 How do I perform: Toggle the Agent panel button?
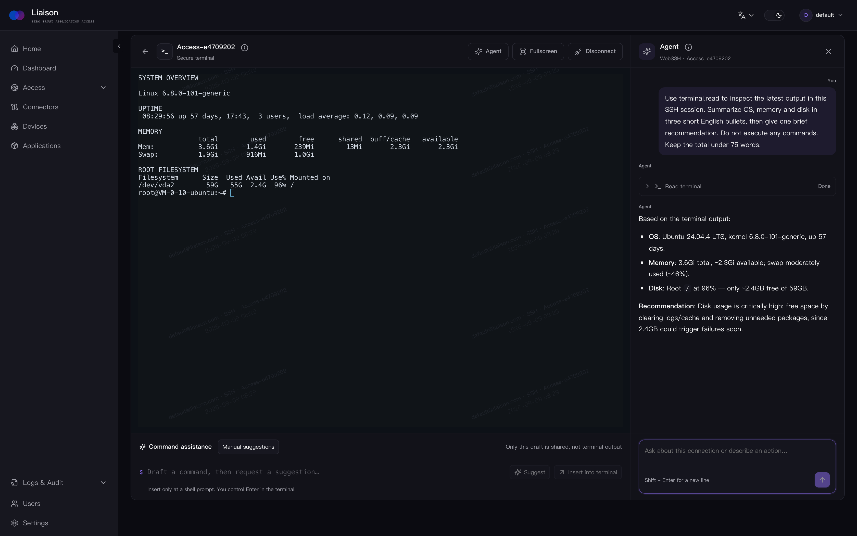pos(488,51)
